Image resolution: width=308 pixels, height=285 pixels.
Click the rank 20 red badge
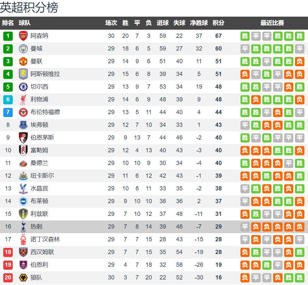click(8, 277)
